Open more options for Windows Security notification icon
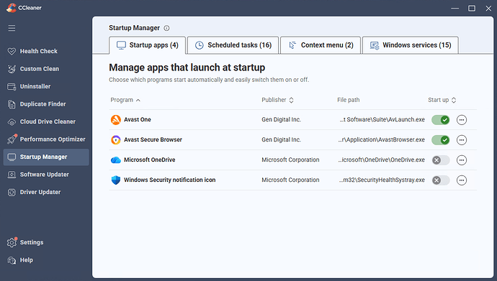This screenshot has width=497, height=281. coord(462,180)
